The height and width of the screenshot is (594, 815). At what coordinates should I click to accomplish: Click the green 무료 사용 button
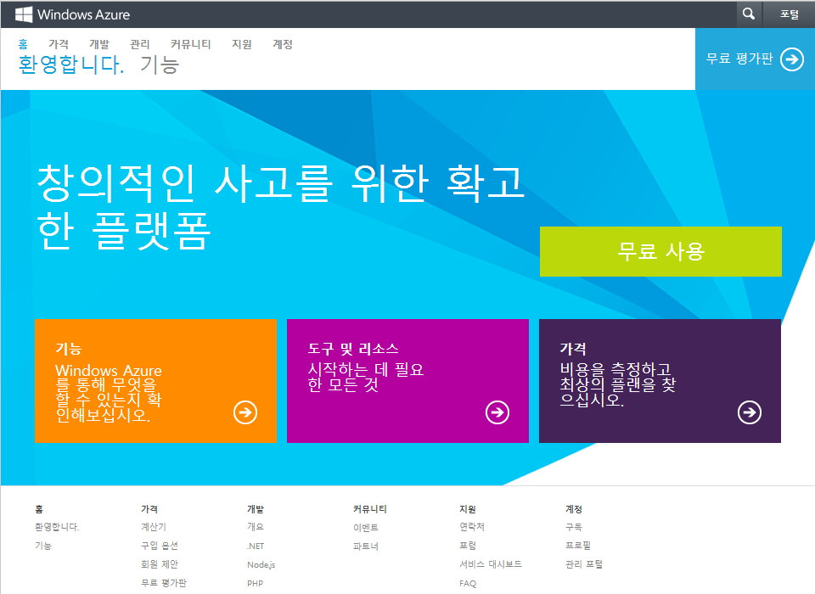click(660, 251)
